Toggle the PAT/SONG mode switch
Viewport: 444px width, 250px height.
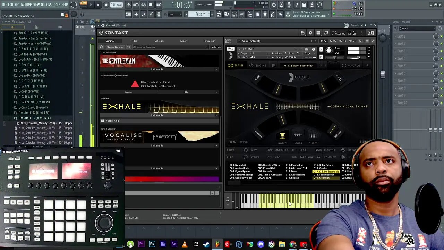tap(83, 5)
